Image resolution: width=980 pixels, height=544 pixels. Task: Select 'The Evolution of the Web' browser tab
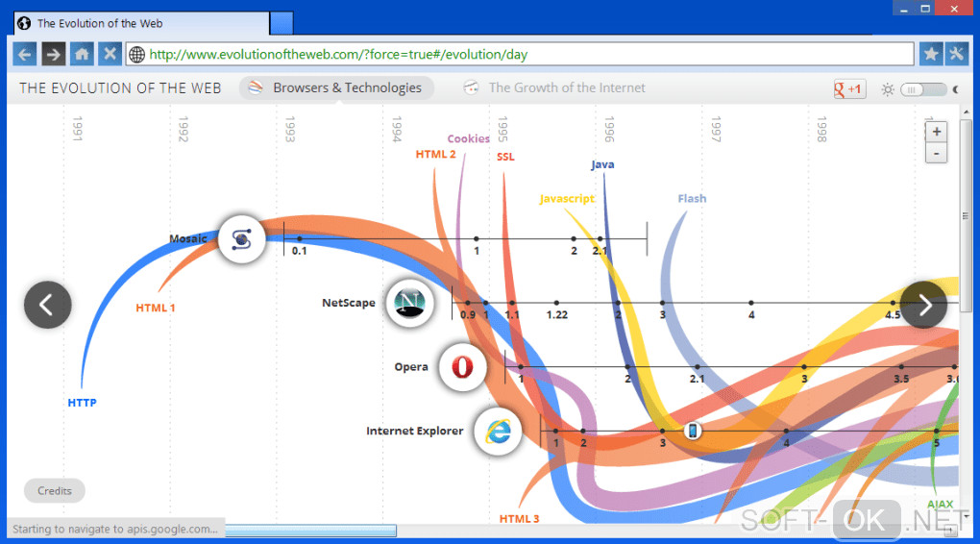(x=142, y=23)
